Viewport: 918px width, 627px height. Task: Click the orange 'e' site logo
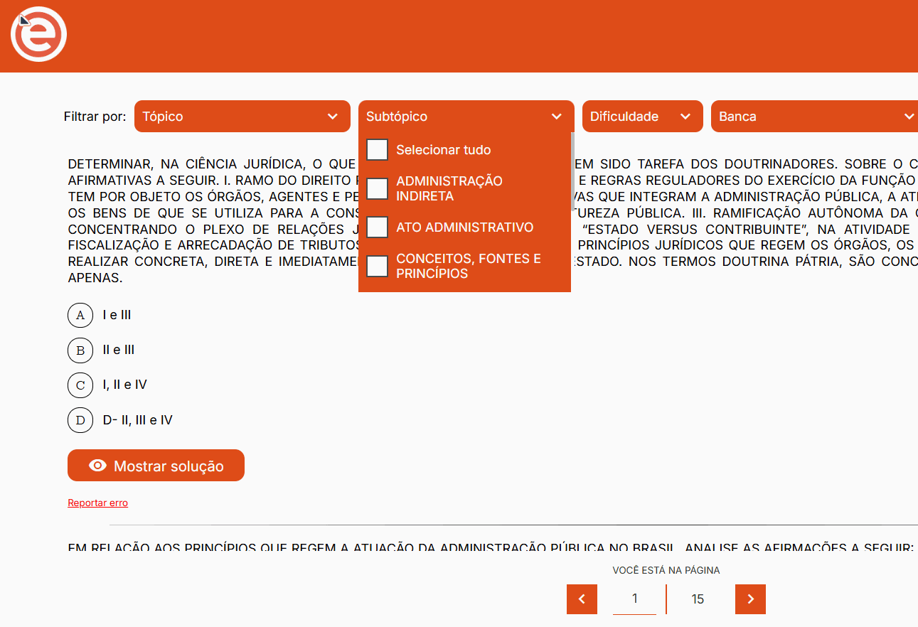(39, 34)
